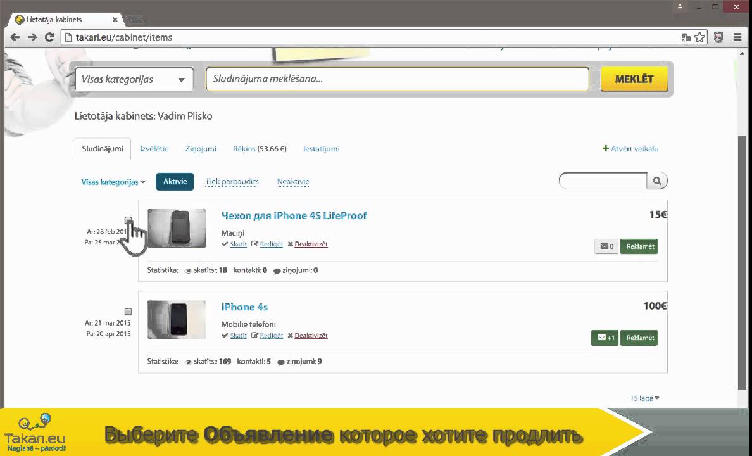Image resolution: width=752 pixels, height=456 pixels.
Task: Open the iPhone 4s listing title
Action: click(244, 307)
